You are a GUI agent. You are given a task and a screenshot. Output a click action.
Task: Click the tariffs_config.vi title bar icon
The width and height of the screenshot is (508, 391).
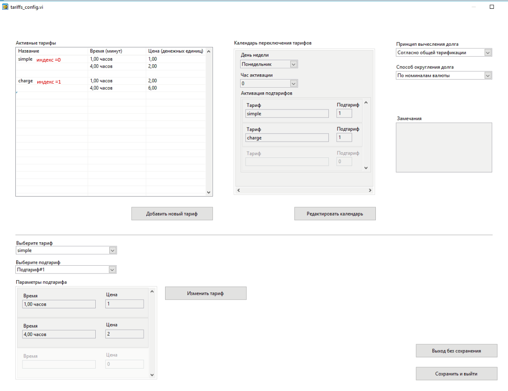6,7
